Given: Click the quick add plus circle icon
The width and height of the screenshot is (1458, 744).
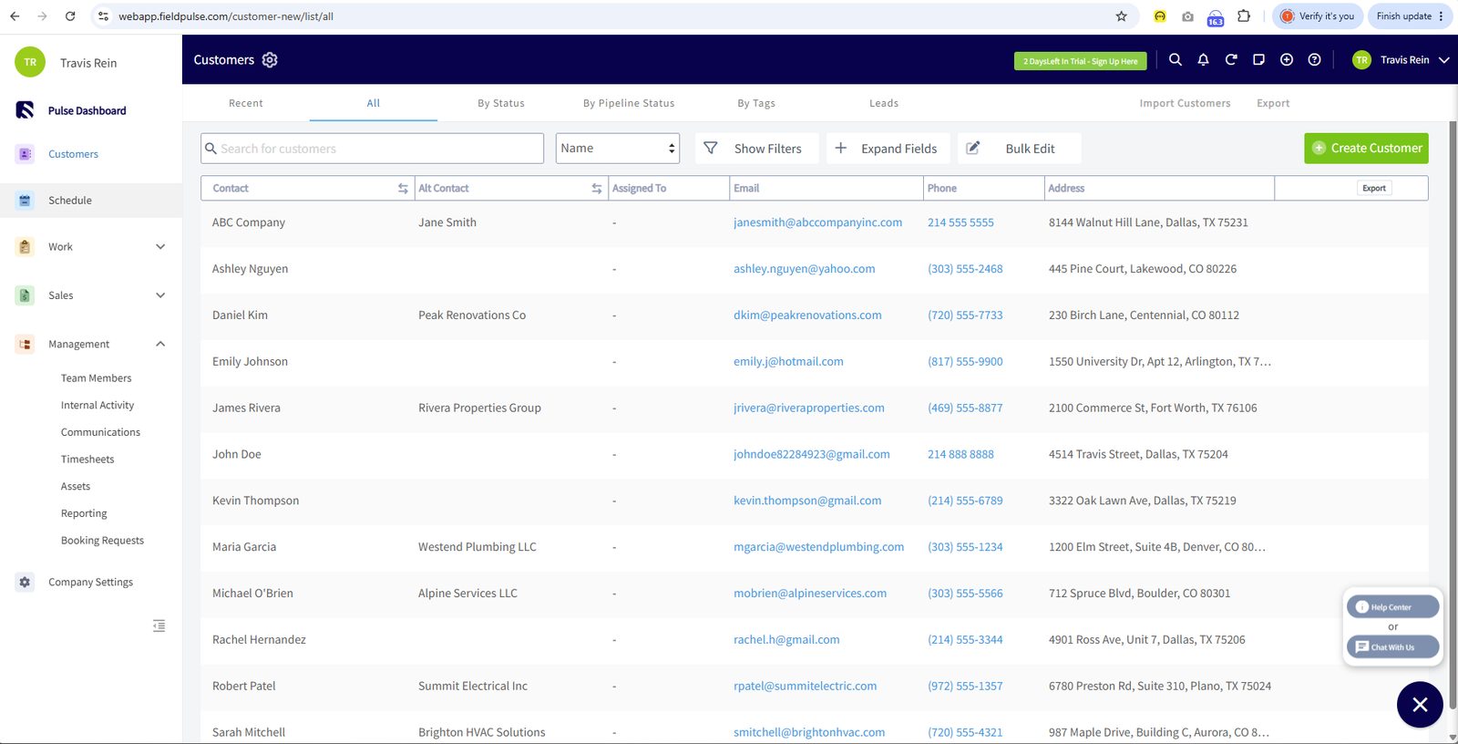Looking at the screenshot, I should click(1287, 59).
